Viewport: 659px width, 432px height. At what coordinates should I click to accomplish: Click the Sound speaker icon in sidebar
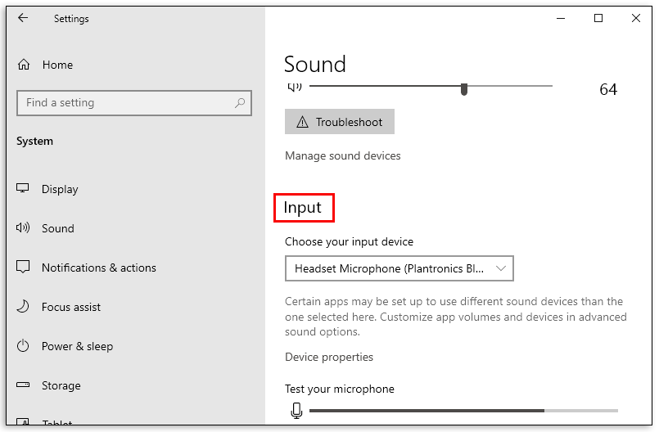click(x=24, y=228)
